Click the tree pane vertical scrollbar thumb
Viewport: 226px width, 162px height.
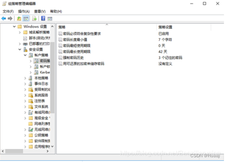click(x=53, y=77)
